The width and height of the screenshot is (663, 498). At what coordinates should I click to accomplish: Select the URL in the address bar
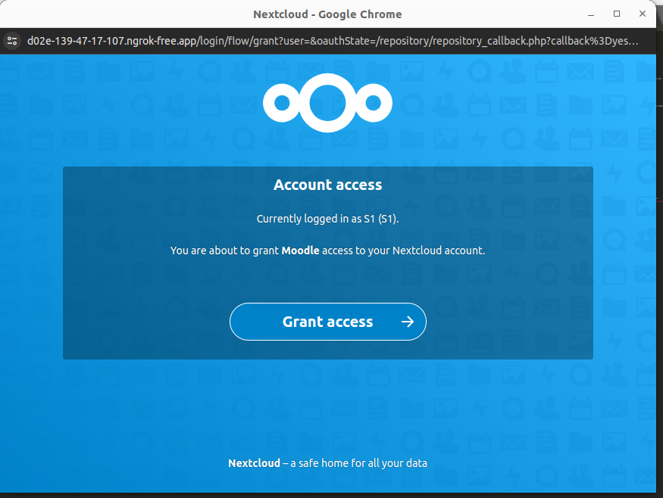pos(333,41)
